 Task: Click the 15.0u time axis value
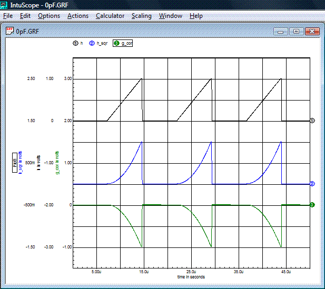click(144, 272)
